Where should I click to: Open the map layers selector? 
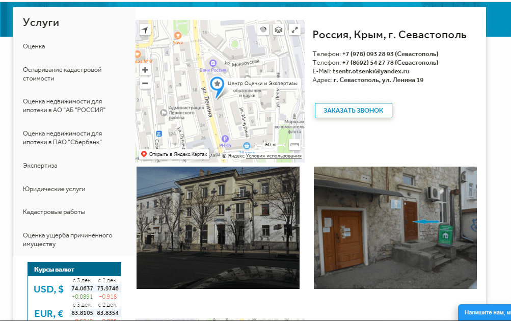278,30
